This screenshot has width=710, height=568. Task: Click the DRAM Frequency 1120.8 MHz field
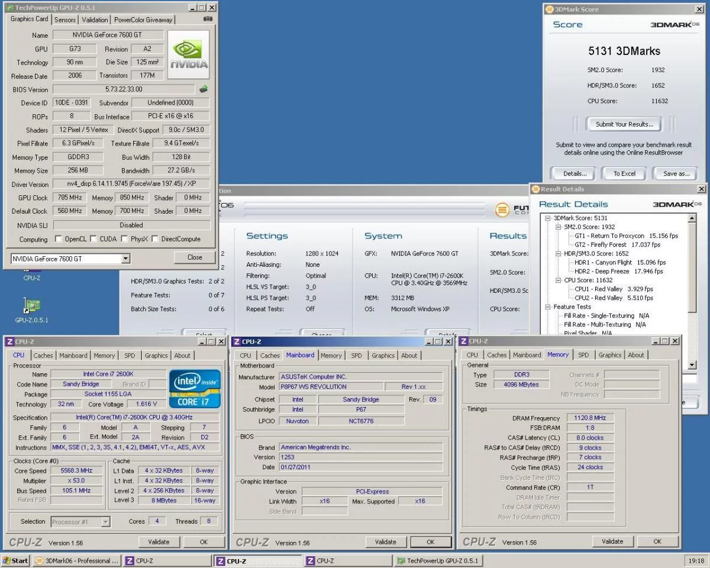590,418
